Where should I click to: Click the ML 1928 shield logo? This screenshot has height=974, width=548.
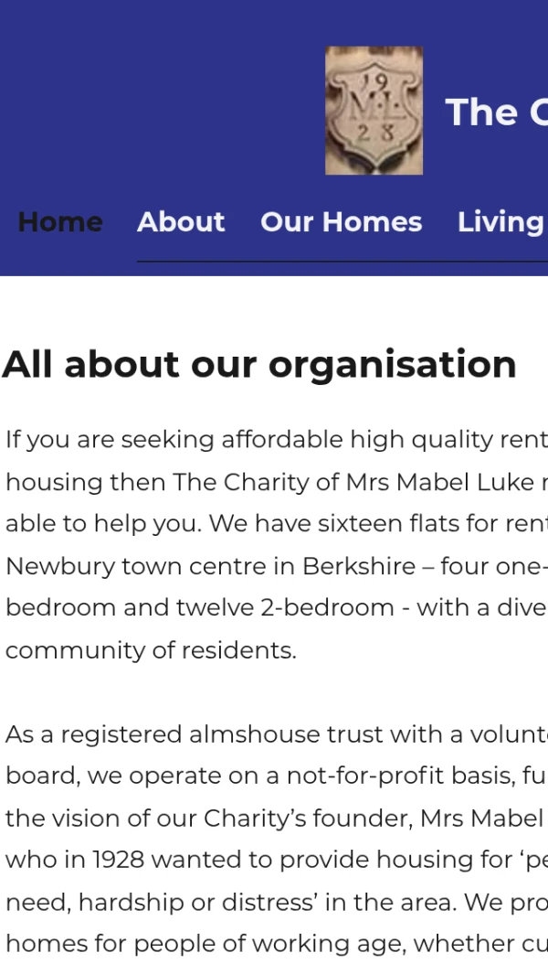(374, 111)
